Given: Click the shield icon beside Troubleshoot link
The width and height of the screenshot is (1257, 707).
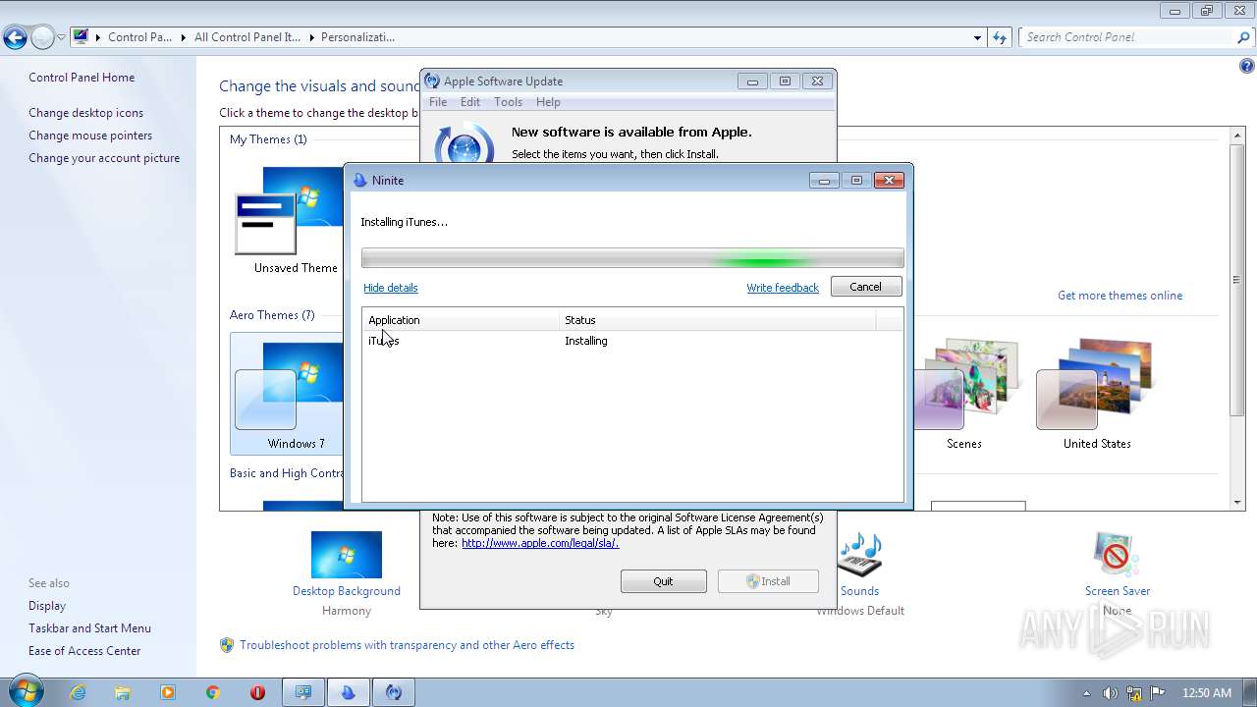Looking at the screenshot, I should tap(227, 645).
